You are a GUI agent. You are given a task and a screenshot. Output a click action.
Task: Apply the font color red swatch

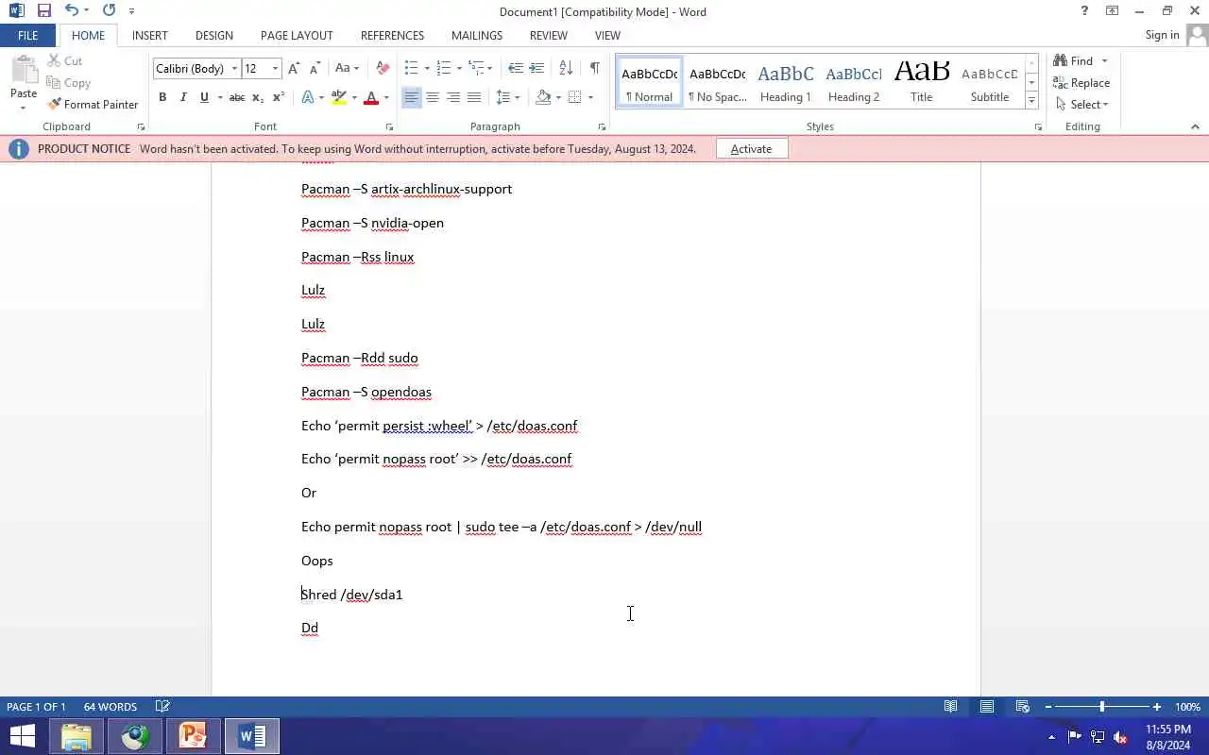point(371,97)
